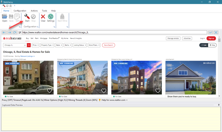
Task: Open the Property Type dropdown
Action: click(47, 45)
